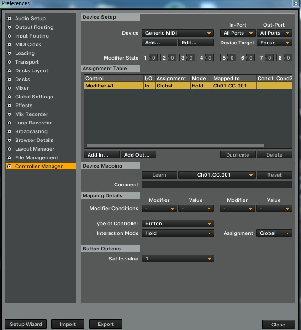The height and width of the screenshot is (330, 301).
Task: Open the second condition Value dropdown
Action: 274,209
